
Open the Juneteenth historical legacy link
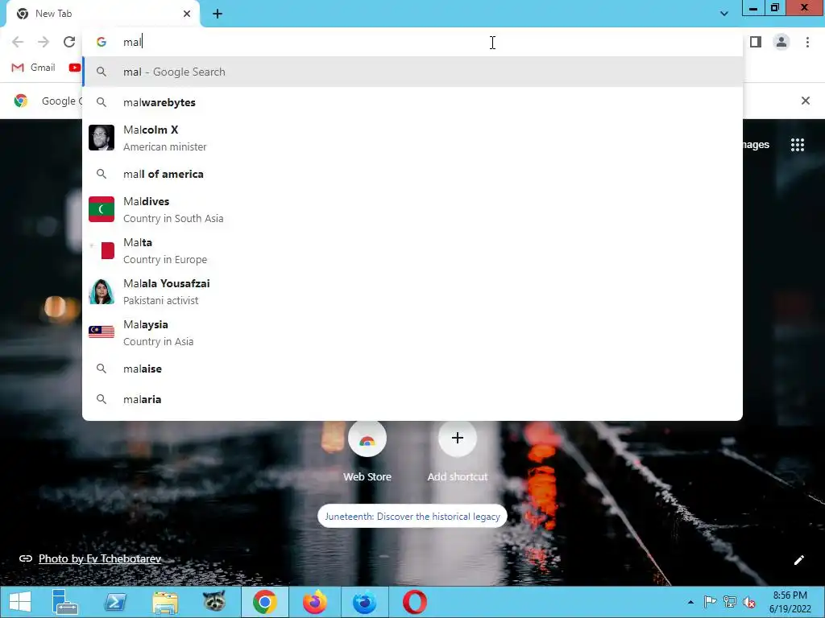click(x=412, y=517)
